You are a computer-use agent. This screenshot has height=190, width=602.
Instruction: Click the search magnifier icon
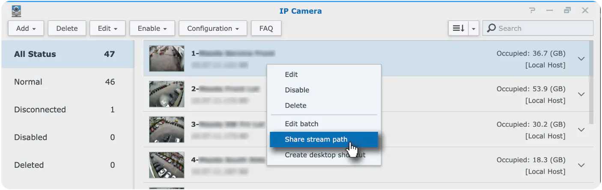click(x=492, y=28)
